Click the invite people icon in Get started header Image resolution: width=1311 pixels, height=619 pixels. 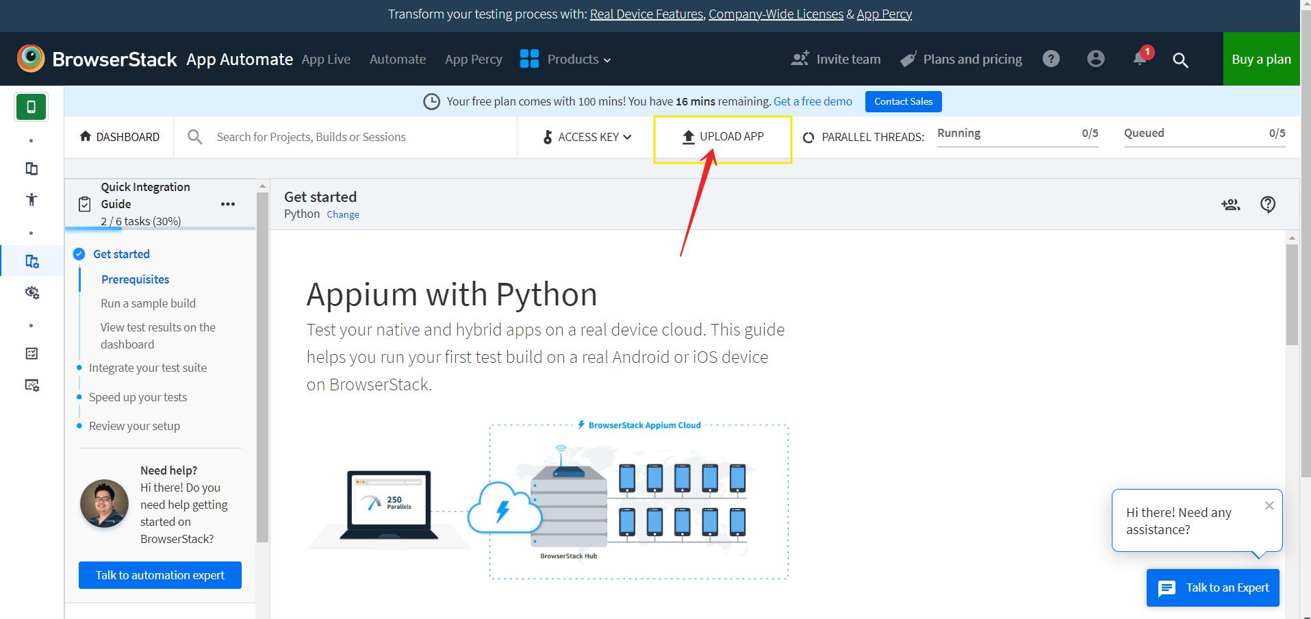click(1230, 204)
